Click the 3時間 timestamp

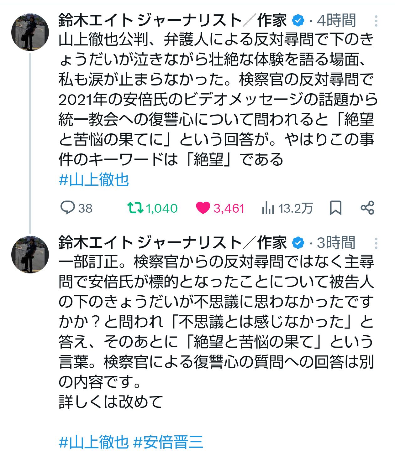336,243
